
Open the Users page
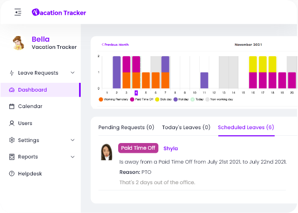[x=41, y=123]
